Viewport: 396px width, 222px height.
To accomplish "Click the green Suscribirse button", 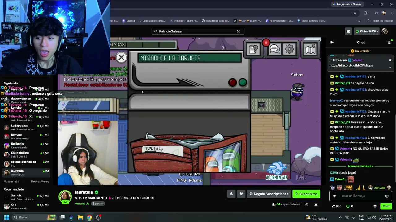I will tap(306, 194).
